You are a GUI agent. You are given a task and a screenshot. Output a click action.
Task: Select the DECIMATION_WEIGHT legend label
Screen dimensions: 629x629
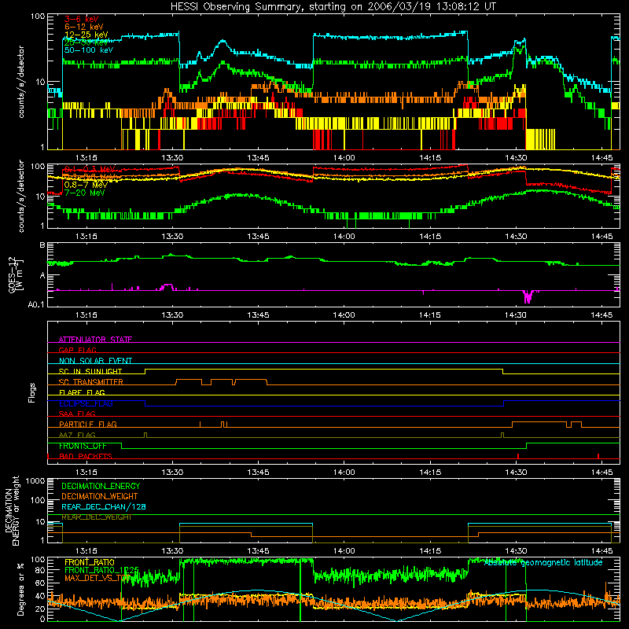100,496
